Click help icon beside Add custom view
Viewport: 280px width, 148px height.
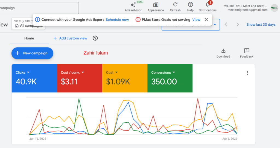click(x=95, y=38)
